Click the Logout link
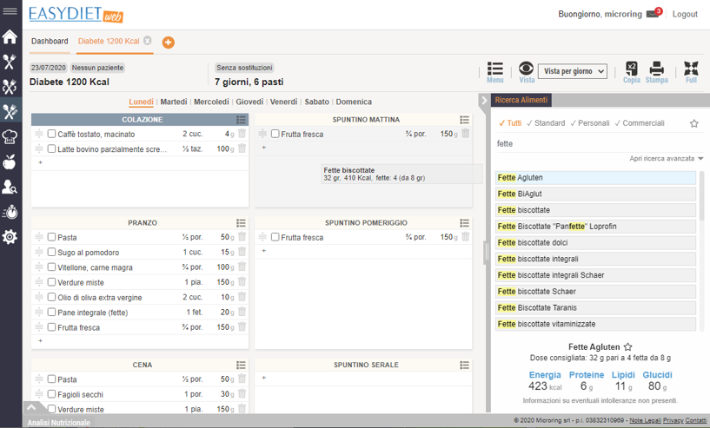This screenshot has height=428, width=710. point(685,14)
